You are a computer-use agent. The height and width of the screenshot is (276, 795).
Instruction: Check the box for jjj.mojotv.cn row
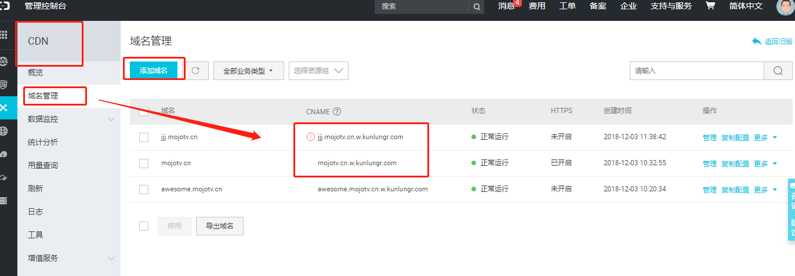144,137
